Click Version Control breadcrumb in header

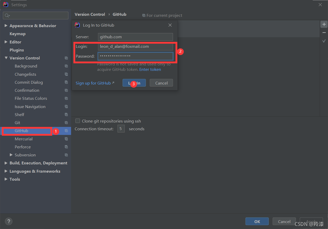(90, 14)
